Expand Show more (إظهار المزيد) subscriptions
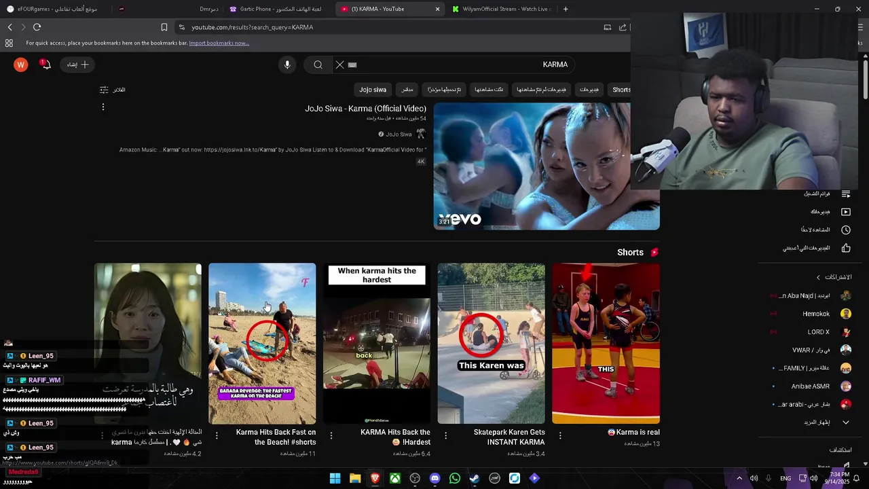 [825, 422]
